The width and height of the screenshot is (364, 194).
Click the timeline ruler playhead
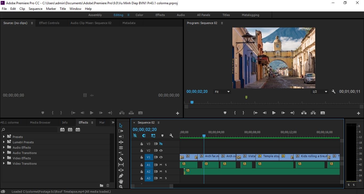tap(204, 136)
